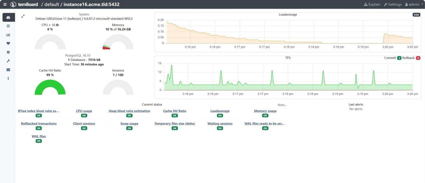
Task: Open Explain in the top navigation
Action: tap(372, 4)
